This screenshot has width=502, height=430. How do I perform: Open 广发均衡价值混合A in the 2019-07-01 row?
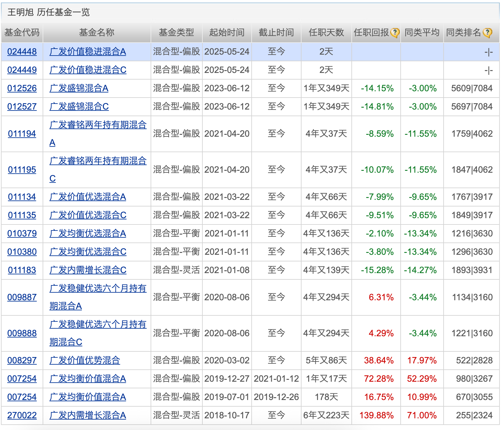click(x=88, y=397)
